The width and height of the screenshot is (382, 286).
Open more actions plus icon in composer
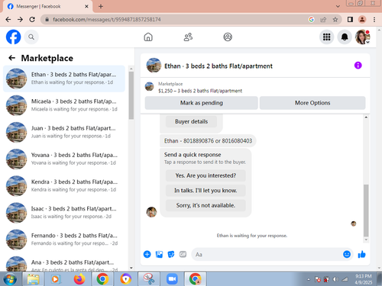(x=147, y=254)
